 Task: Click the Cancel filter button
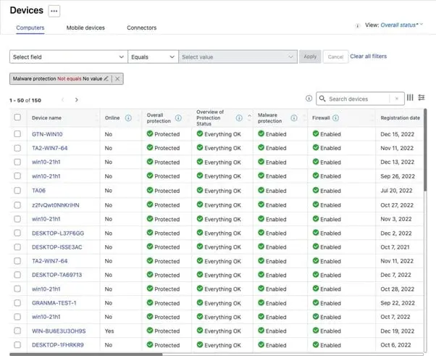(335, 57)
